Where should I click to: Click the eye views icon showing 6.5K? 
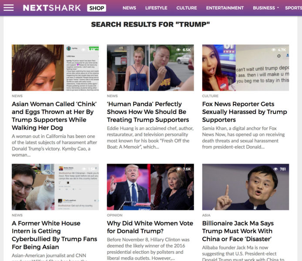click(x=178, y=50)
